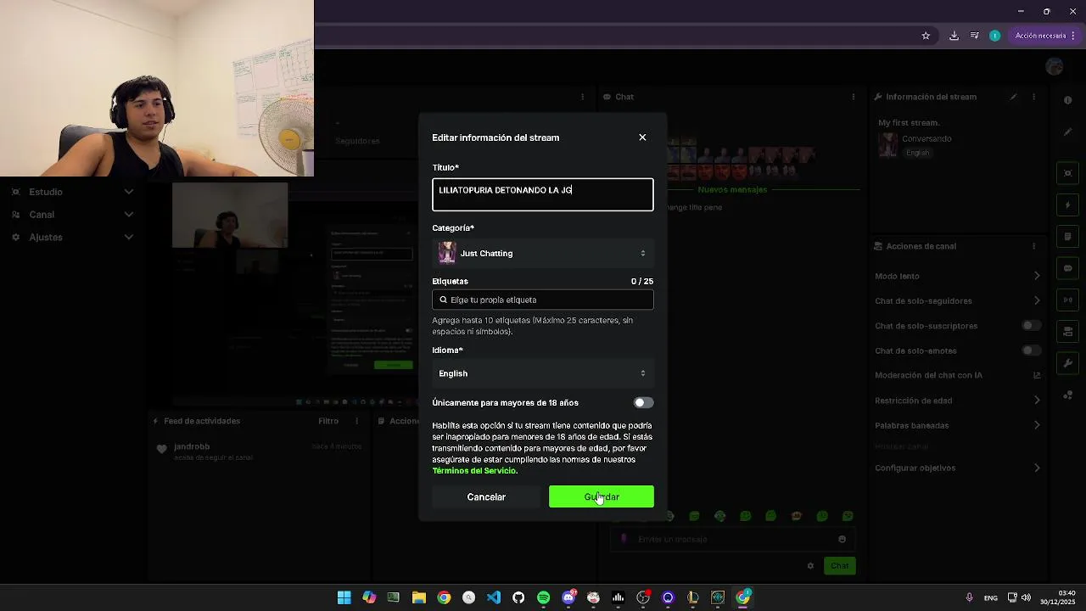Open Feed de actividades panel options menu
The image size is (1086, 611).
357,421
